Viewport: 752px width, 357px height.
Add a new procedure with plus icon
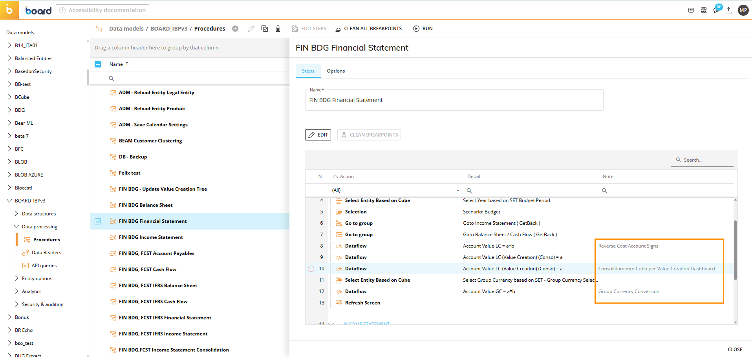pyautogui.click(x=235, y=29)
